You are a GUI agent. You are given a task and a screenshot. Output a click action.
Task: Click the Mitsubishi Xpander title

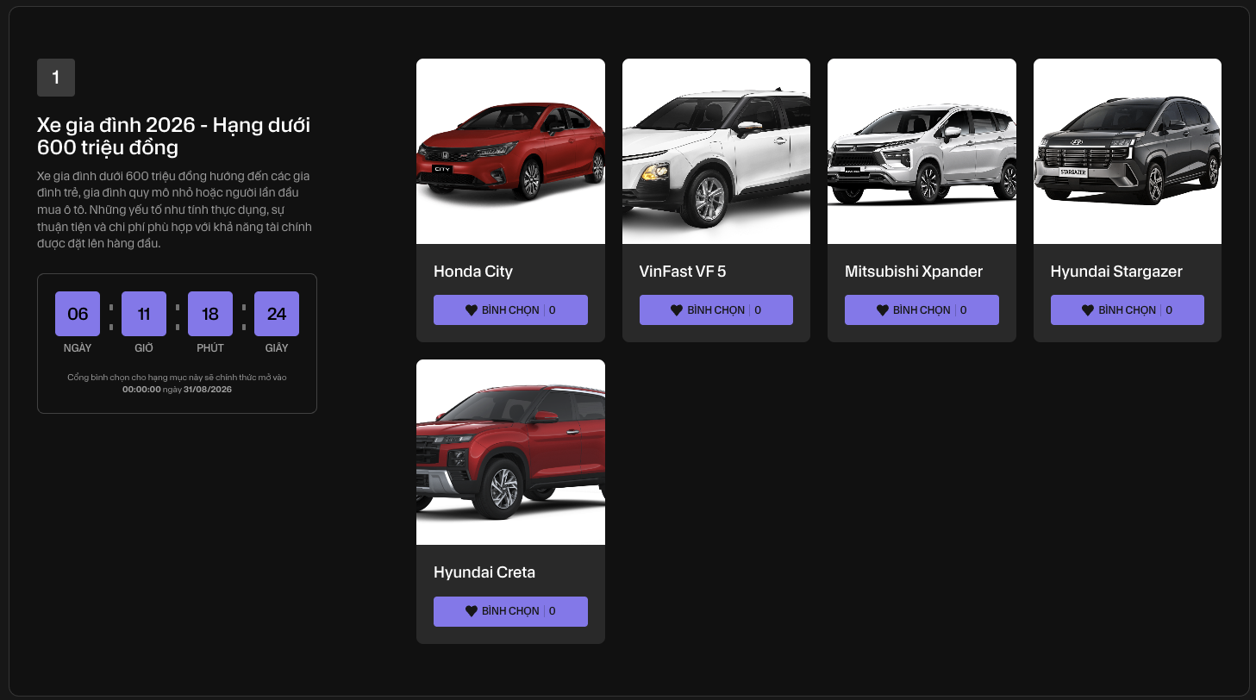[x=914, y=272]
